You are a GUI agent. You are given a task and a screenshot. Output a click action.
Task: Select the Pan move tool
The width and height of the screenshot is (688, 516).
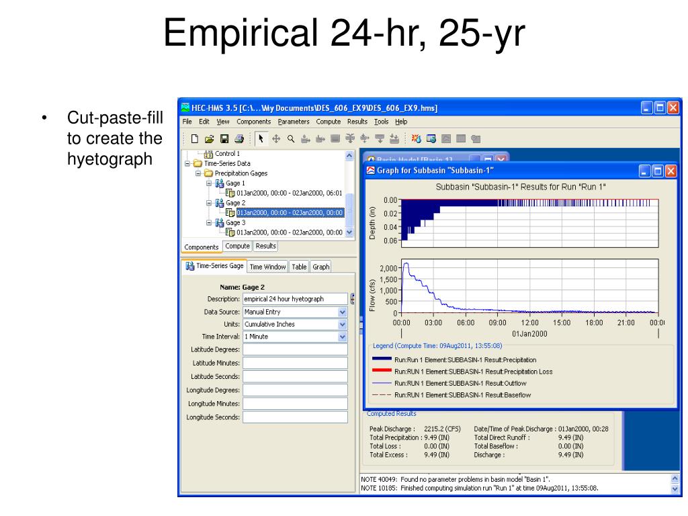[276, 139]
